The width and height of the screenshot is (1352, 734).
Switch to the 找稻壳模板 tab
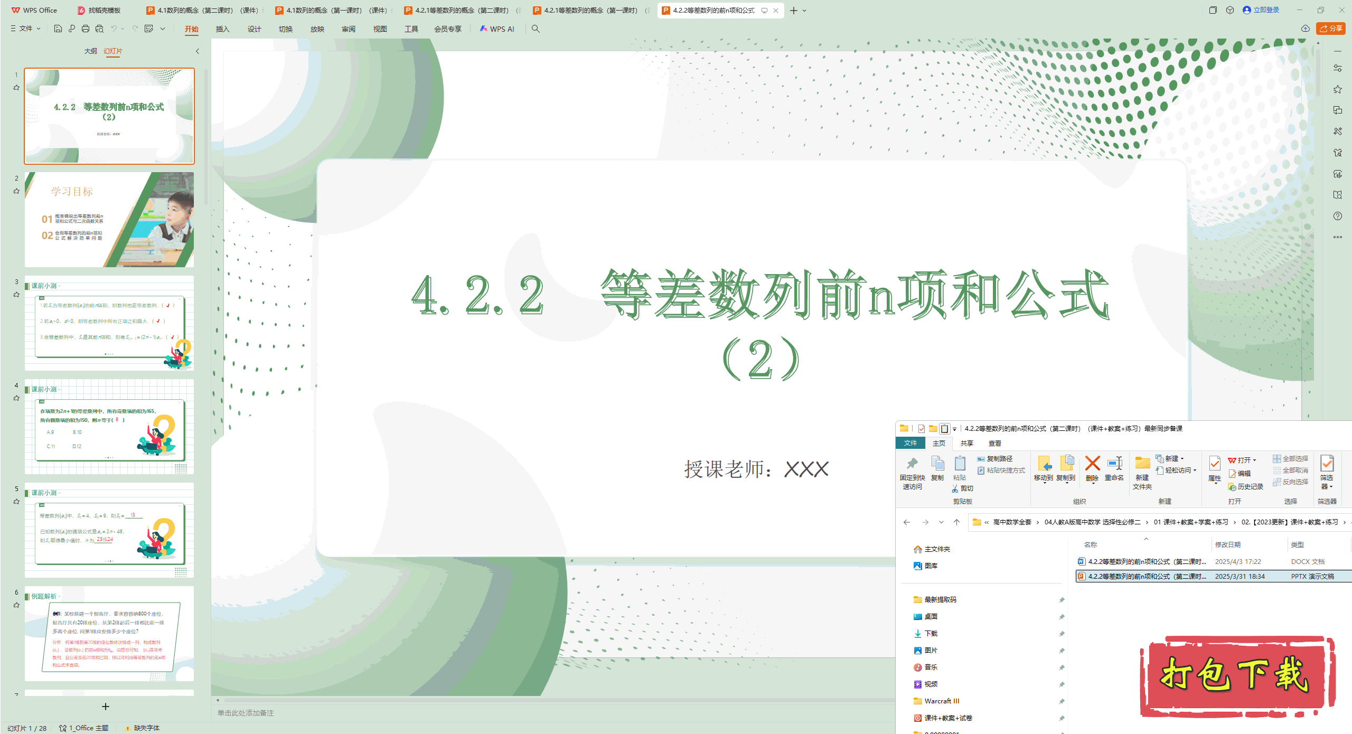pos(100,11)
